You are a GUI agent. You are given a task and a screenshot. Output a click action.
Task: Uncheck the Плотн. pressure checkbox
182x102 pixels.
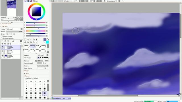[x=33, y=79]
